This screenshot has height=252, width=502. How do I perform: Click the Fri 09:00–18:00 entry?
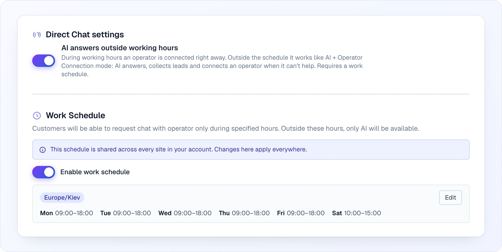(x=301, y=213)
